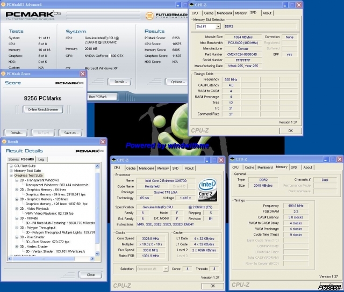The image size is (344, 292).
Task: Click the Result window title icon
Action: coord(4,142)
